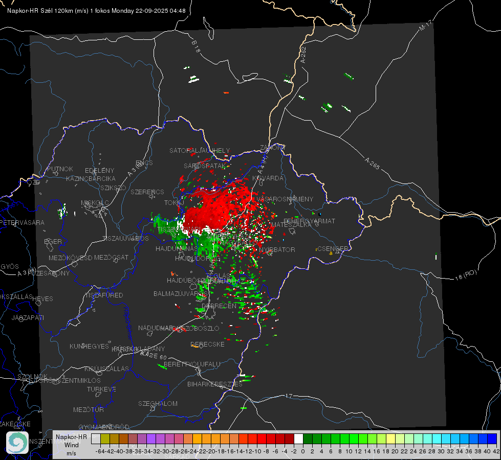Click the TISZAÚJVÁROS city label
501x460 pixels.
click(125, 239)
